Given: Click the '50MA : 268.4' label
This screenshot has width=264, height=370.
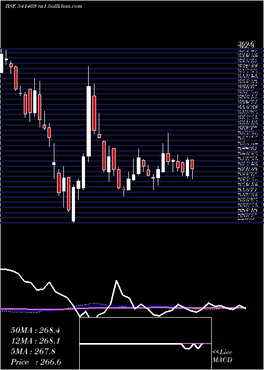Looking at the screenshot, I should pos(35,330).
